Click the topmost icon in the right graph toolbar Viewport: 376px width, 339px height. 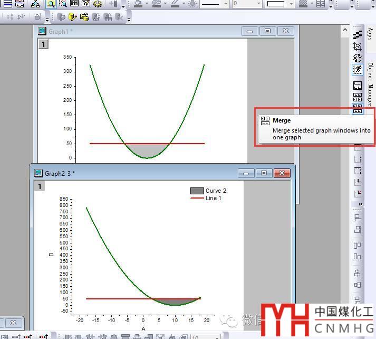(x=358, y=35)
